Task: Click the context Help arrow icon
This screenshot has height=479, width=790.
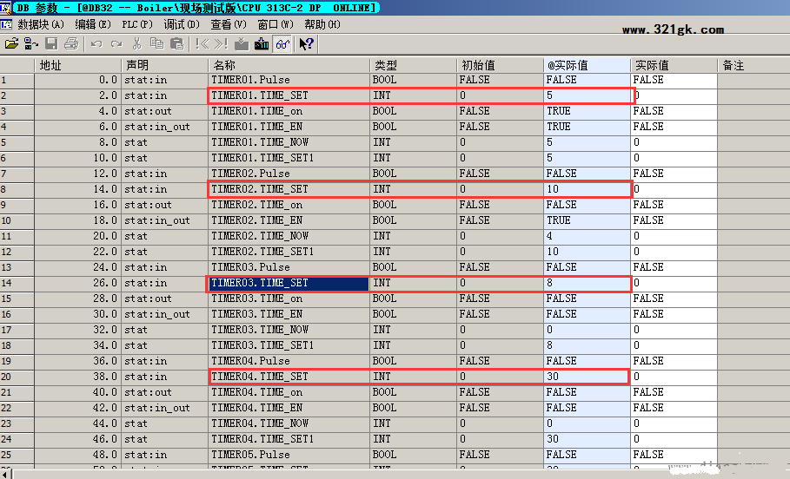Action: pyautogui.click(x=307, y=43)
